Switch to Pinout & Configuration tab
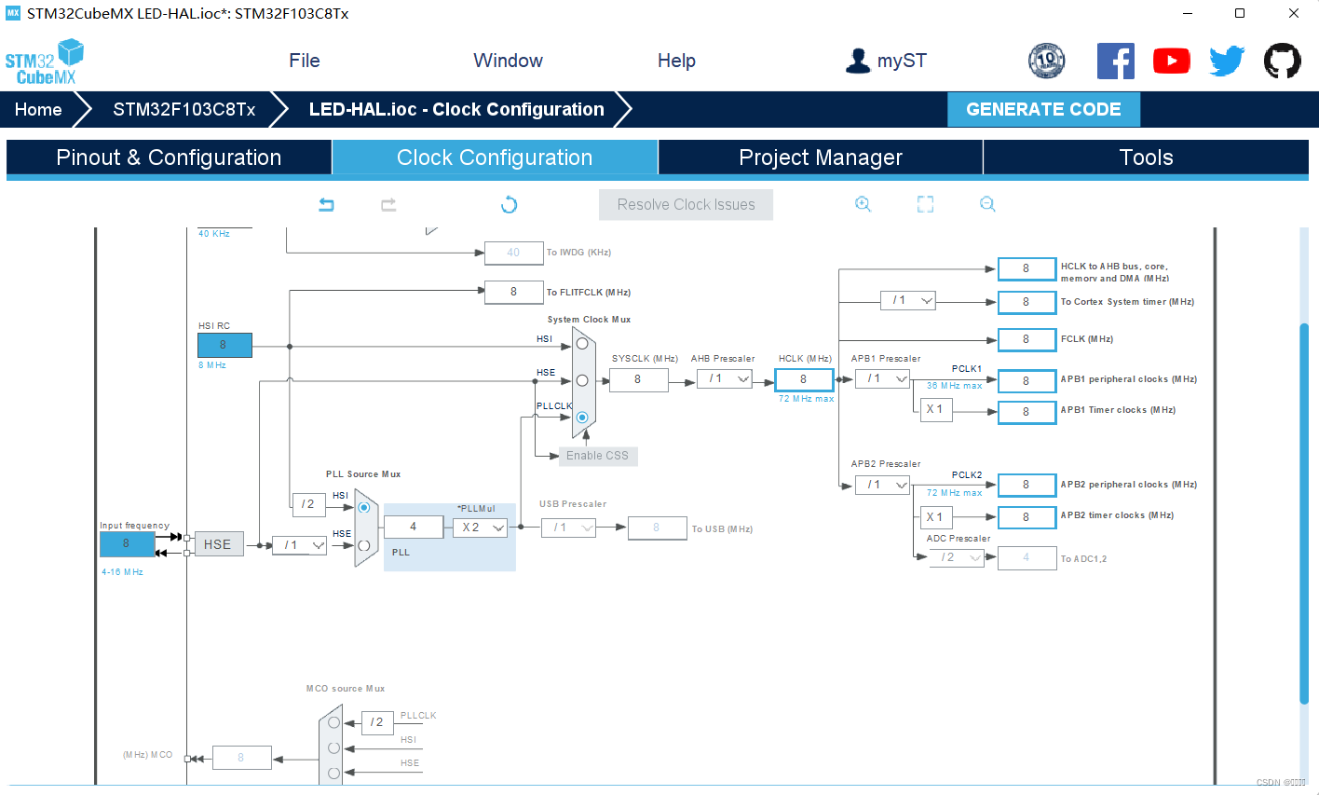Screen dimensions: 1319x795 [169, 158]
